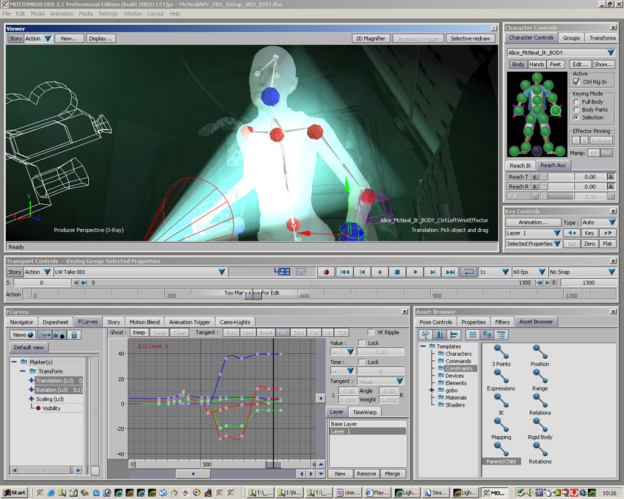Select the Full Body keying mode
The image size is (624, 499).
click(x=576, y=102)
